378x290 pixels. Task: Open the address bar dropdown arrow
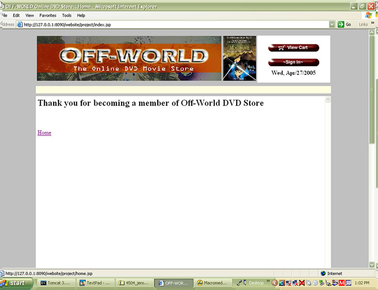332,24
